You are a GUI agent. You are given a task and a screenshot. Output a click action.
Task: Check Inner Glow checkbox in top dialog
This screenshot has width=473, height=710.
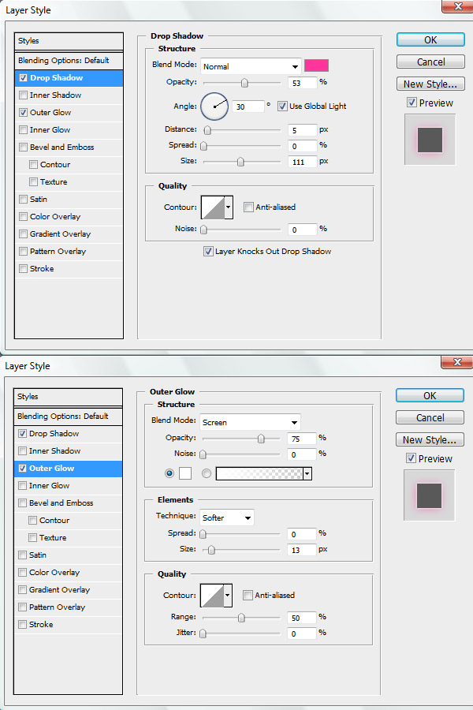[23, 130]
